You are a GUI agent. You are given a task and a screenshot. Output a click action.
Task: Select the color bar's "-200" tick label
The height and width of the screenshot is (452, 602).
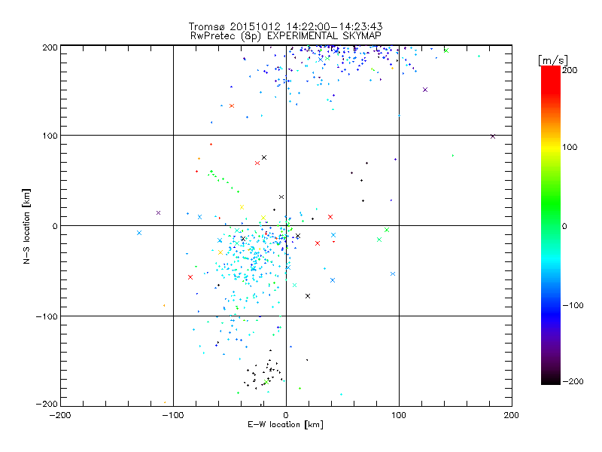click(x=573, y=381)
